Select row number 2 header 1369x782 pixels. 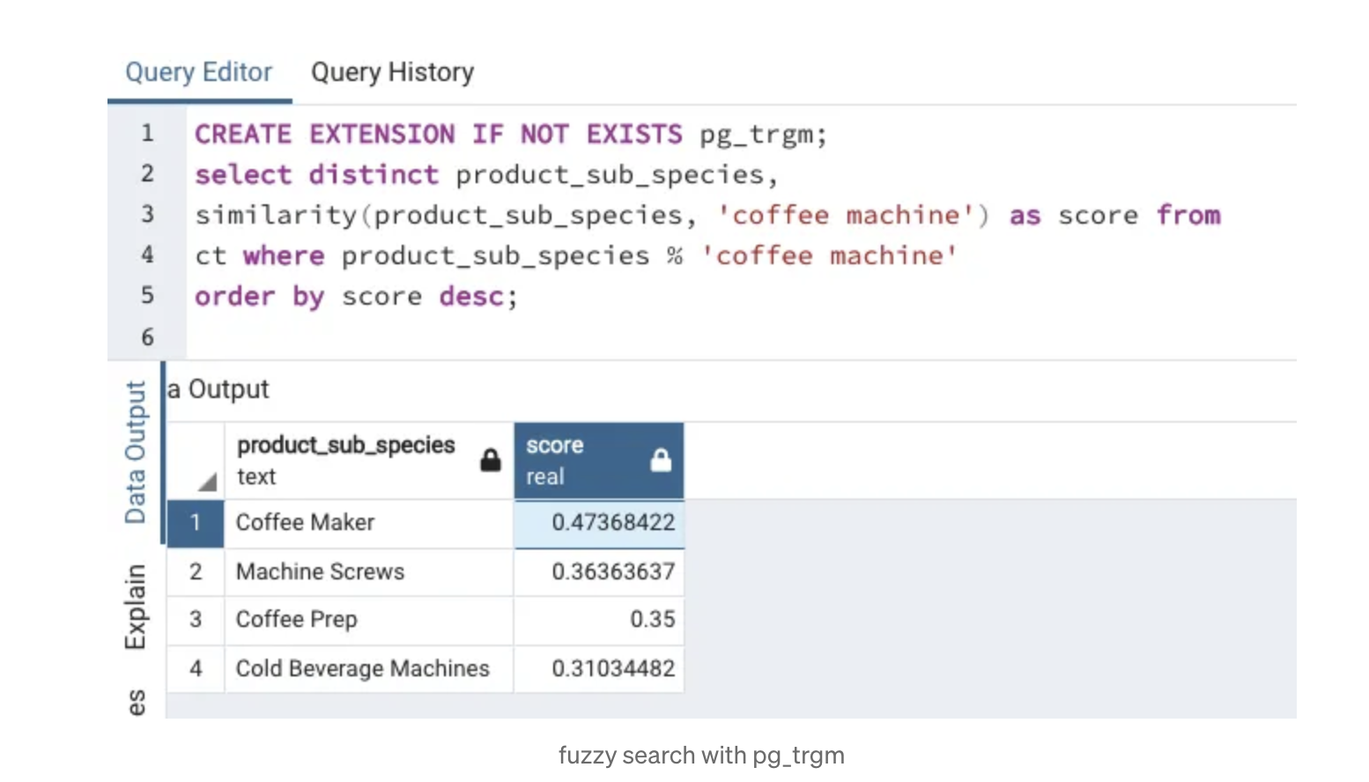(x=196, y=572)
